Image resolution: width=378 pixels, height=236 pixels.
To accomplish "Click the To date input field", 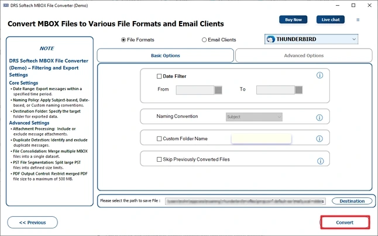I will pyautogui.click(x=276, y=90).
